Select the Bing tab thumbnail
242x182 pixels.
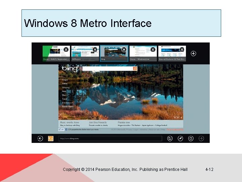[114, 53]
